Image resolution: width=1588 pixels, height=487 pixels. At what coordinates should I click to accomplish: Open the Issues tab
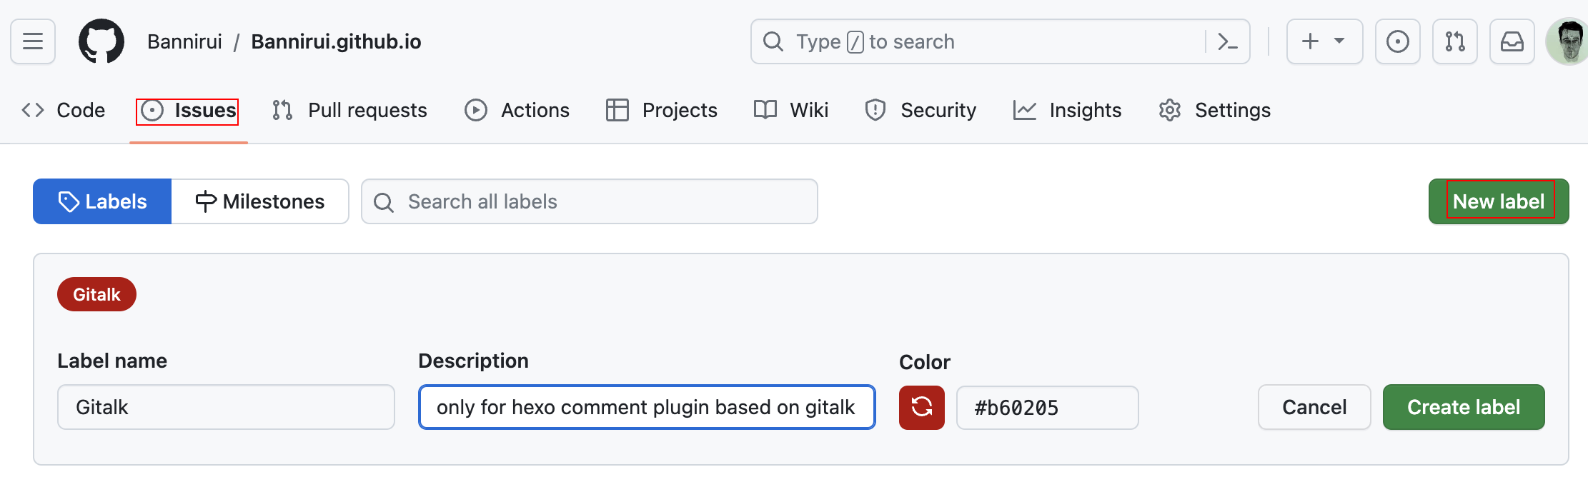[189, 111]
